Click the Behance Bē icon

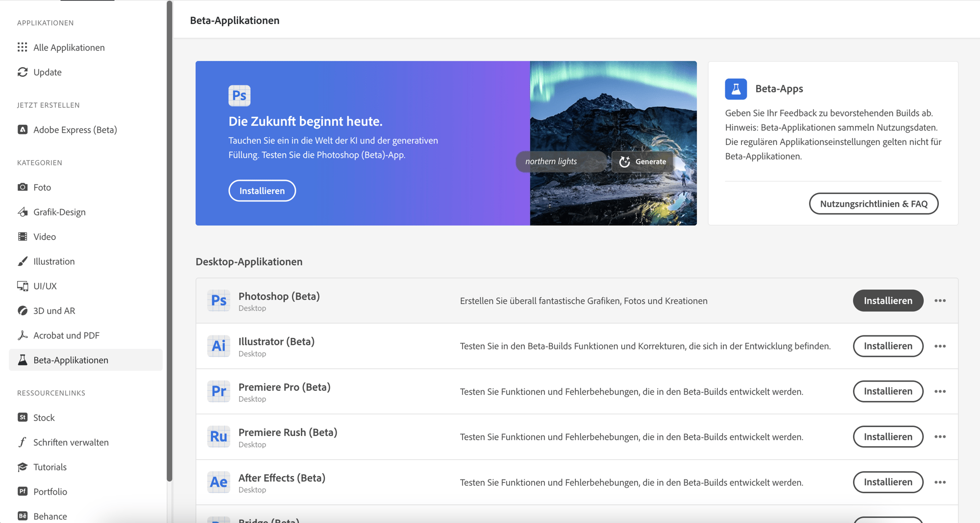point(23,516)
